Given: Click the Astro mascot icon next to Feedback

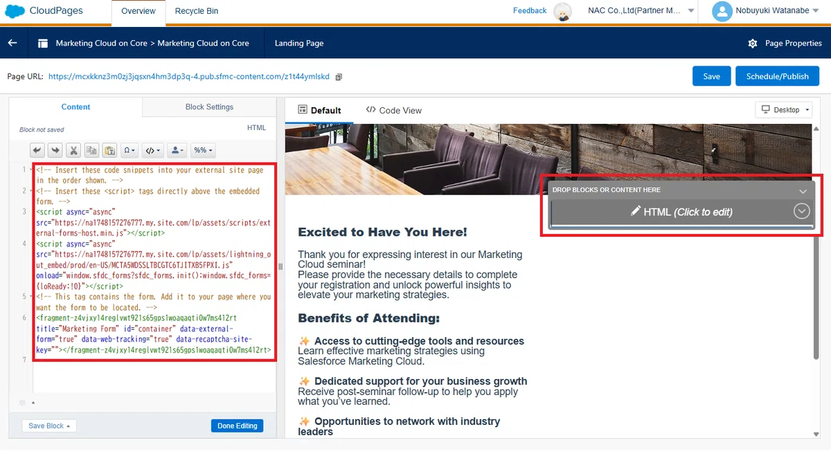Looking at the screenshot, I should 563,11.
